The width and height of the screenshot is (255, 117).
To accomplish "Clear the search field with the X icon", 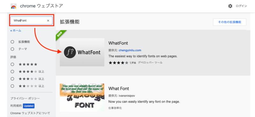I will [48, 21].
